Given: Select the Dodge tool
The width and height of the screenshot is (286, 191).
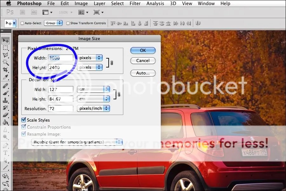Looking at the screenshot, I should click(5, 137).
